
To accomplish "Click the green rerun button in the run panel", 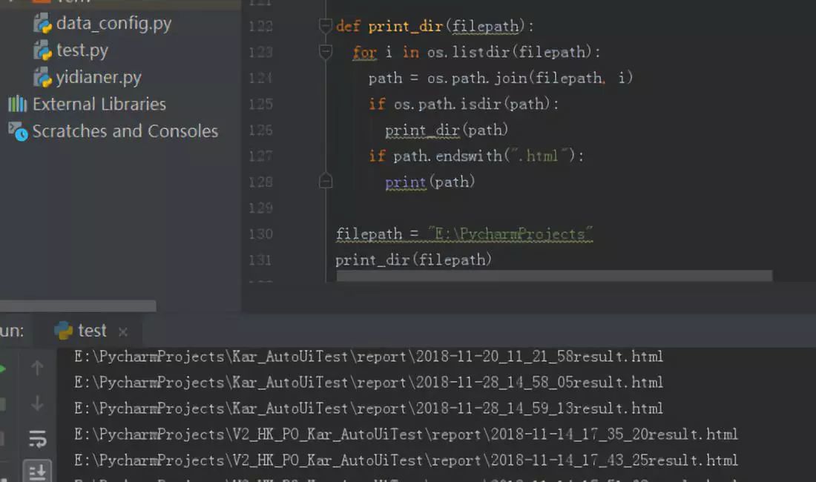I will click(x=3, y=369).
